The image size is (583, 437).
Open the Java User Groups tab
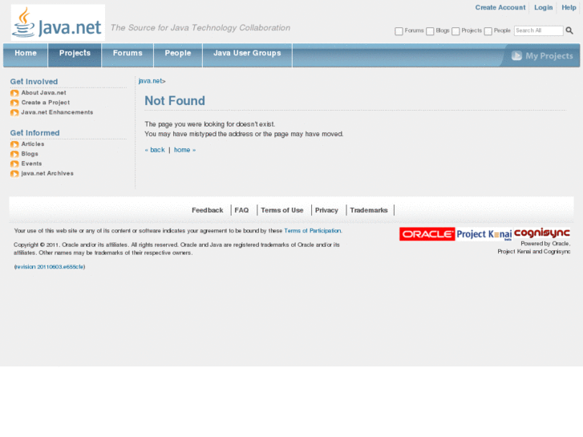point(247,55)
